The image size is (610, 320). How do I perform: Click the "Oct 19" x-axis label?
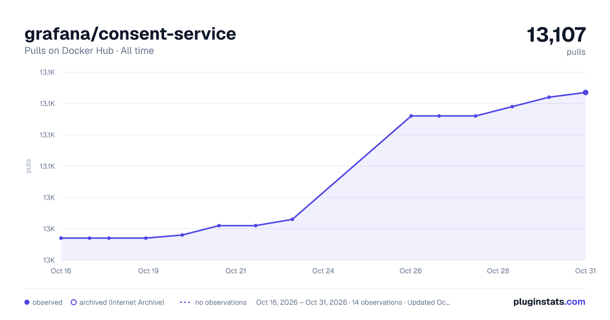click(148, 271)
